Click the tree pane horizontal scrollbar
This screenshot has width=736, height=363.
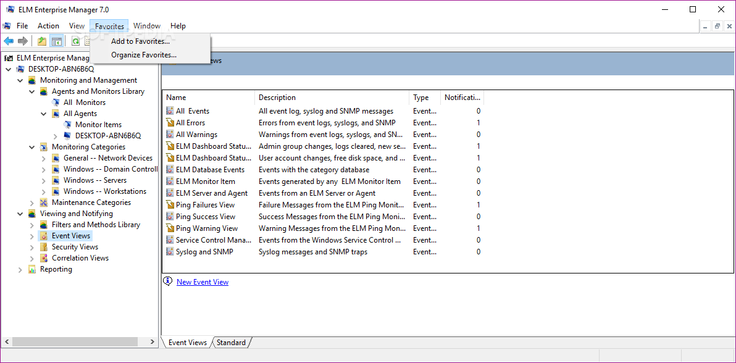pyautogui.click(x=75, y=342)
